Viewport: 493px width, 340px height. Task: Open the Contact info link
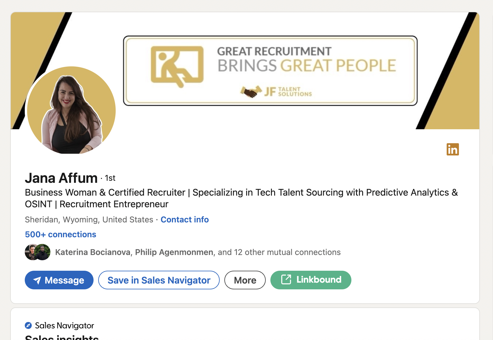184,219
